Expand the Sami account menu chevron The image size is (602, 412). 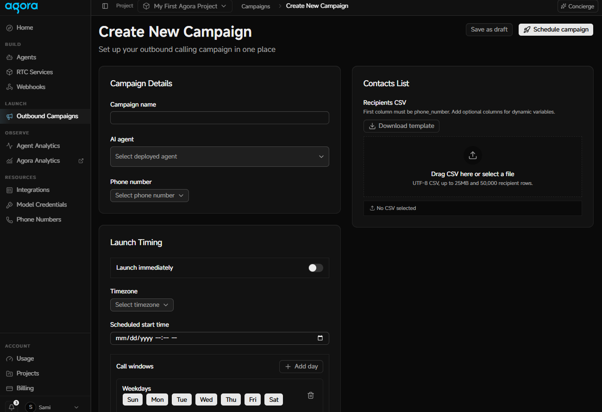(x=77, y=407)
